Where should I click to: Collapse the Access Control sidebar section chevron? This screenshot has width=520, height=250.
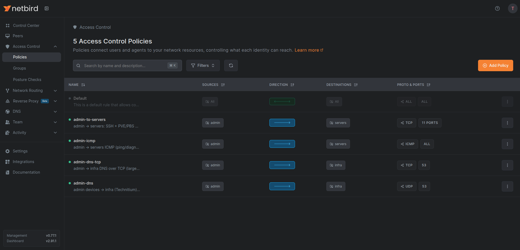click(x=55, y=46)
